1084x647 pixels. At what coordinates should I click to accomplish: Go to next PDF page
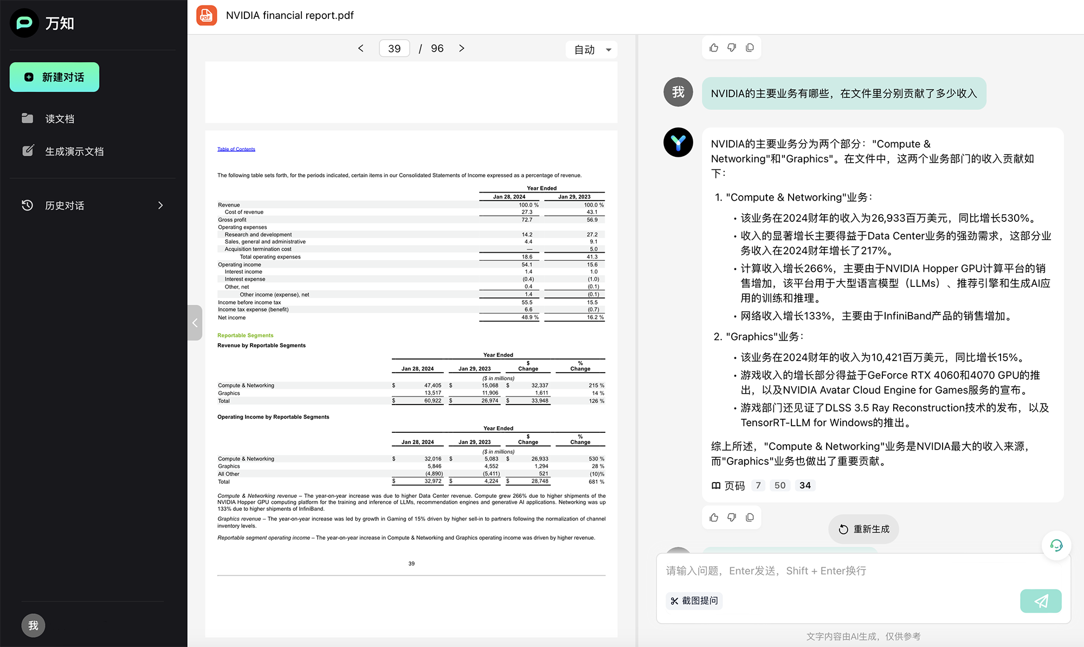pos(461,48)
